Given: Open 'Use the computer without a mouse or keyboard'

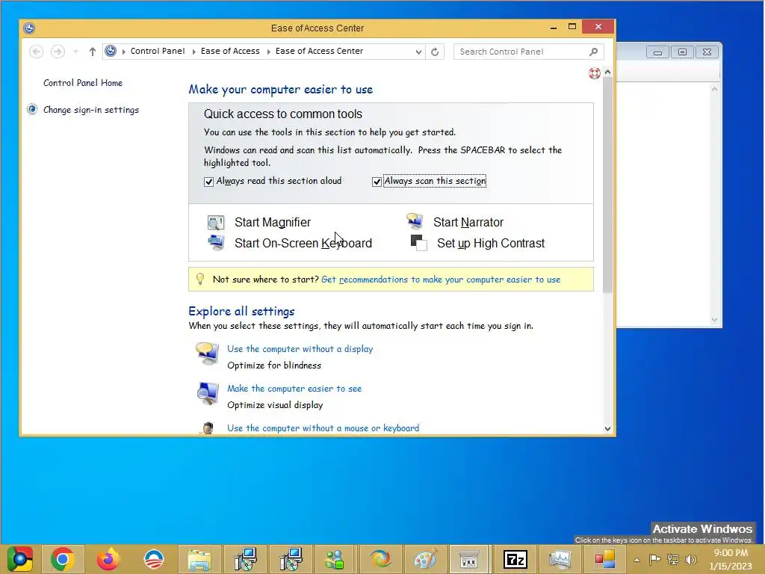Looking at the screenshot, I should [323, 428].
